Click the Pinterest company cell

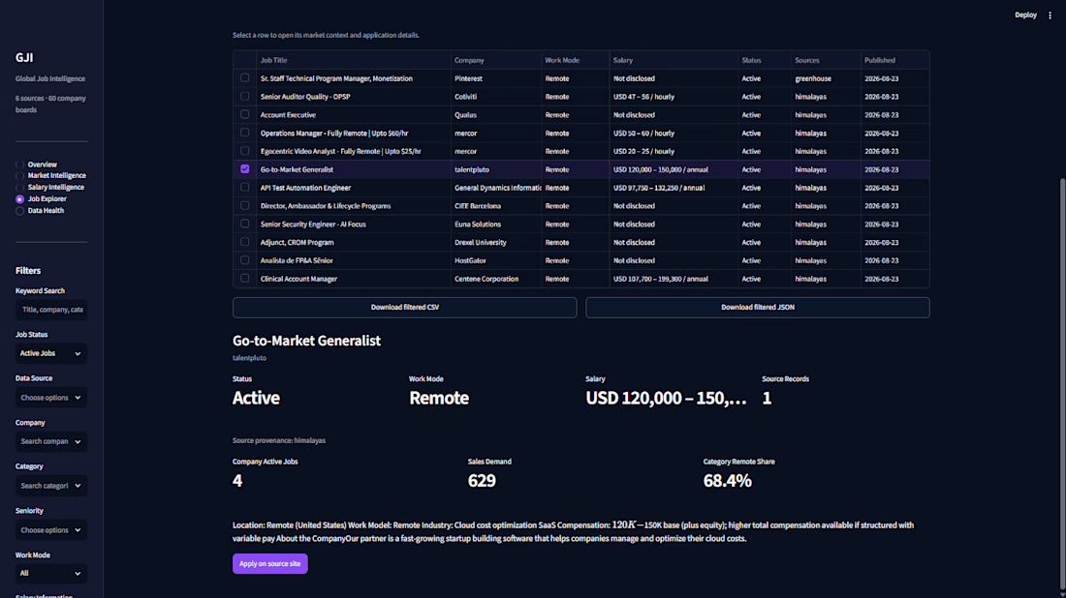click(x=495, y=78)
